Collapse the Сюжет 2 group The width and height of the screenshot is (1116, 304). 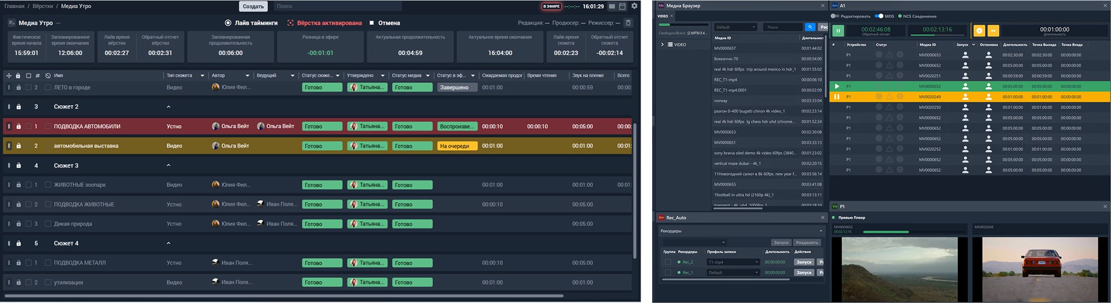coord(169,107)
